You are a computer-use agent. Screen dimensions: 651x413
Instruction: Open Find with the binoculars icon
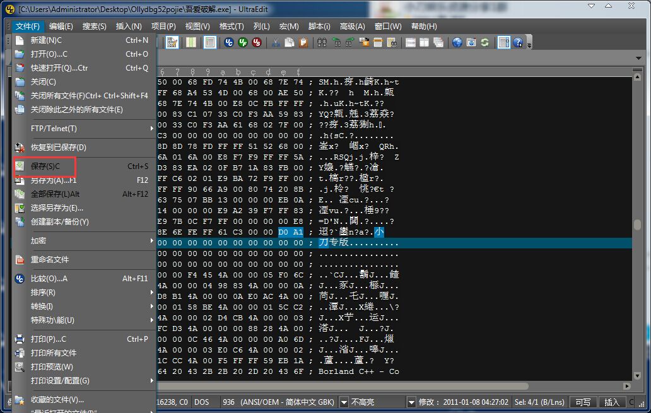click(x=322, y=42)
